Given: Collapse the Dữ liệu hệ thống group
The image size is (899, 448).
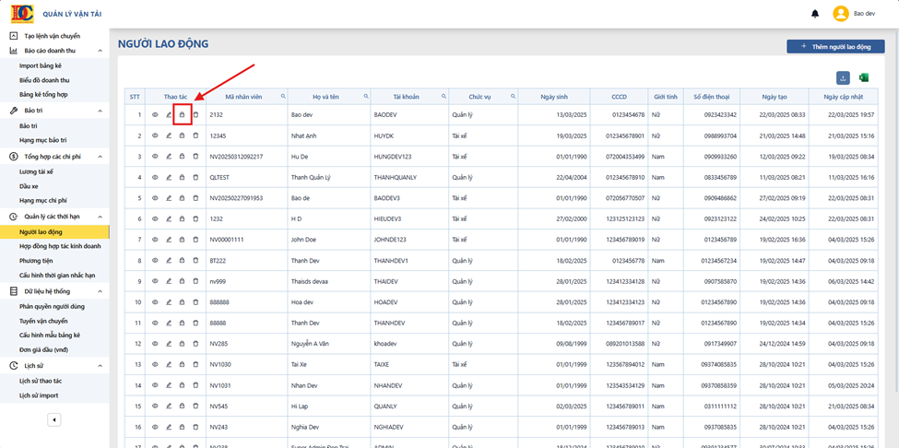Looking at the screenshot, I should [x=101, y=291].
